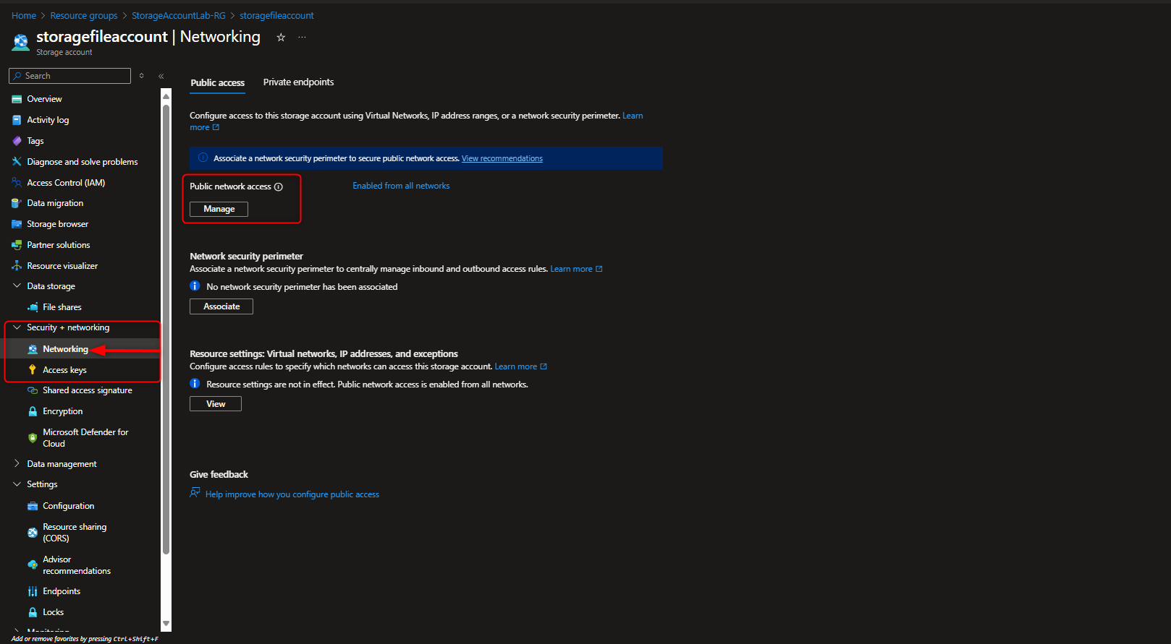
Task: Click the sidebar scrollbar down arrow
Action: (x=166, y=623)
